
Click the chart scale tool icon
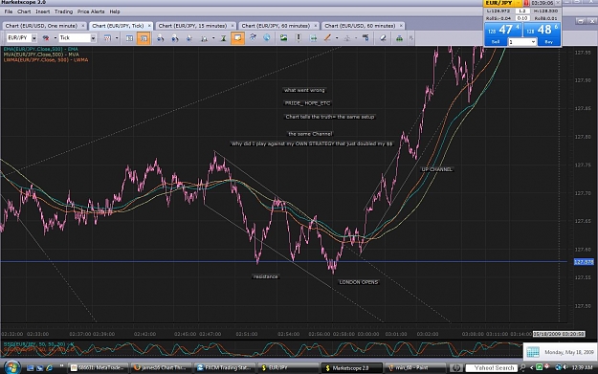[x=205, y=37]
